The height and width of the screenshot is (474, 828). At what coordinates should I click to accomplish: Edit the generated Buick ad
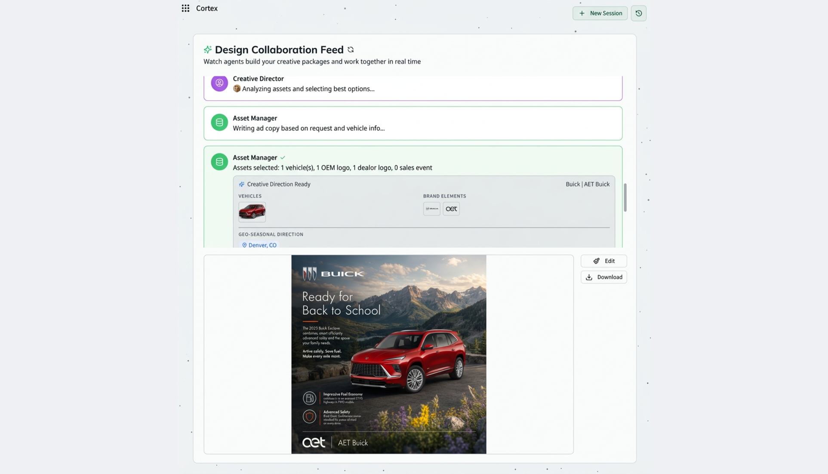coord(603,261)
